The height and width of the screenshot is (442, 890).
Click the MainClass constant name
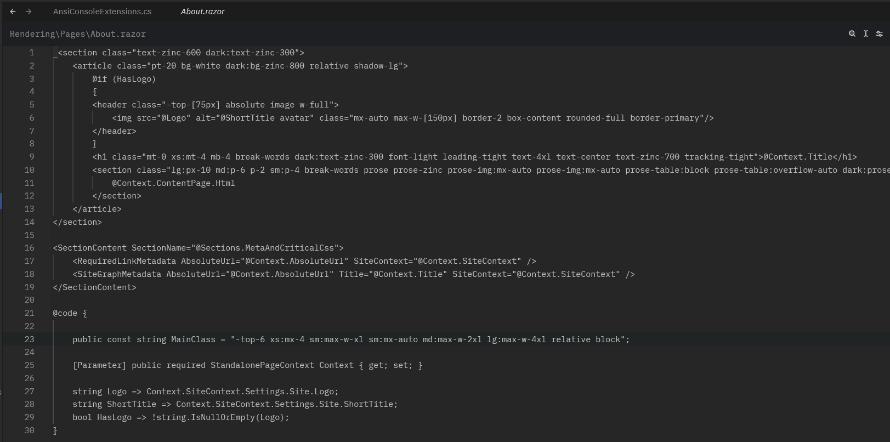(x=193, y=339)
